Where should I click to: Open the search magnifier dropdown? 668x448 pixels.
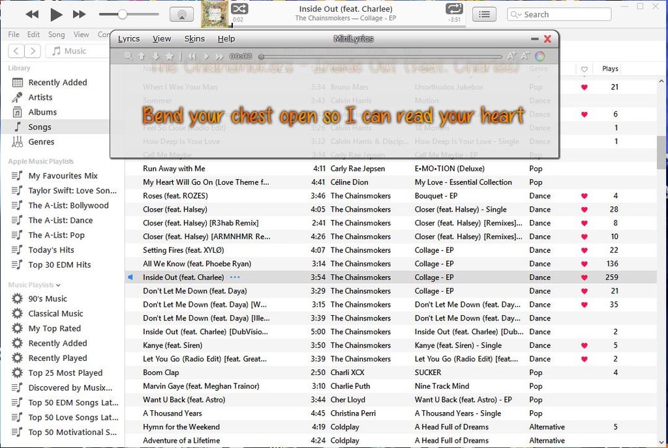[x=516, y=14]
